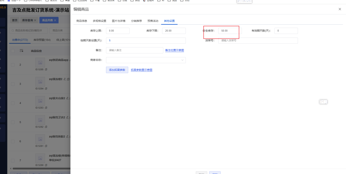Switch to the 多规格设置 tab
This screenshot has height=174, width=346.
tap(100, 21)
